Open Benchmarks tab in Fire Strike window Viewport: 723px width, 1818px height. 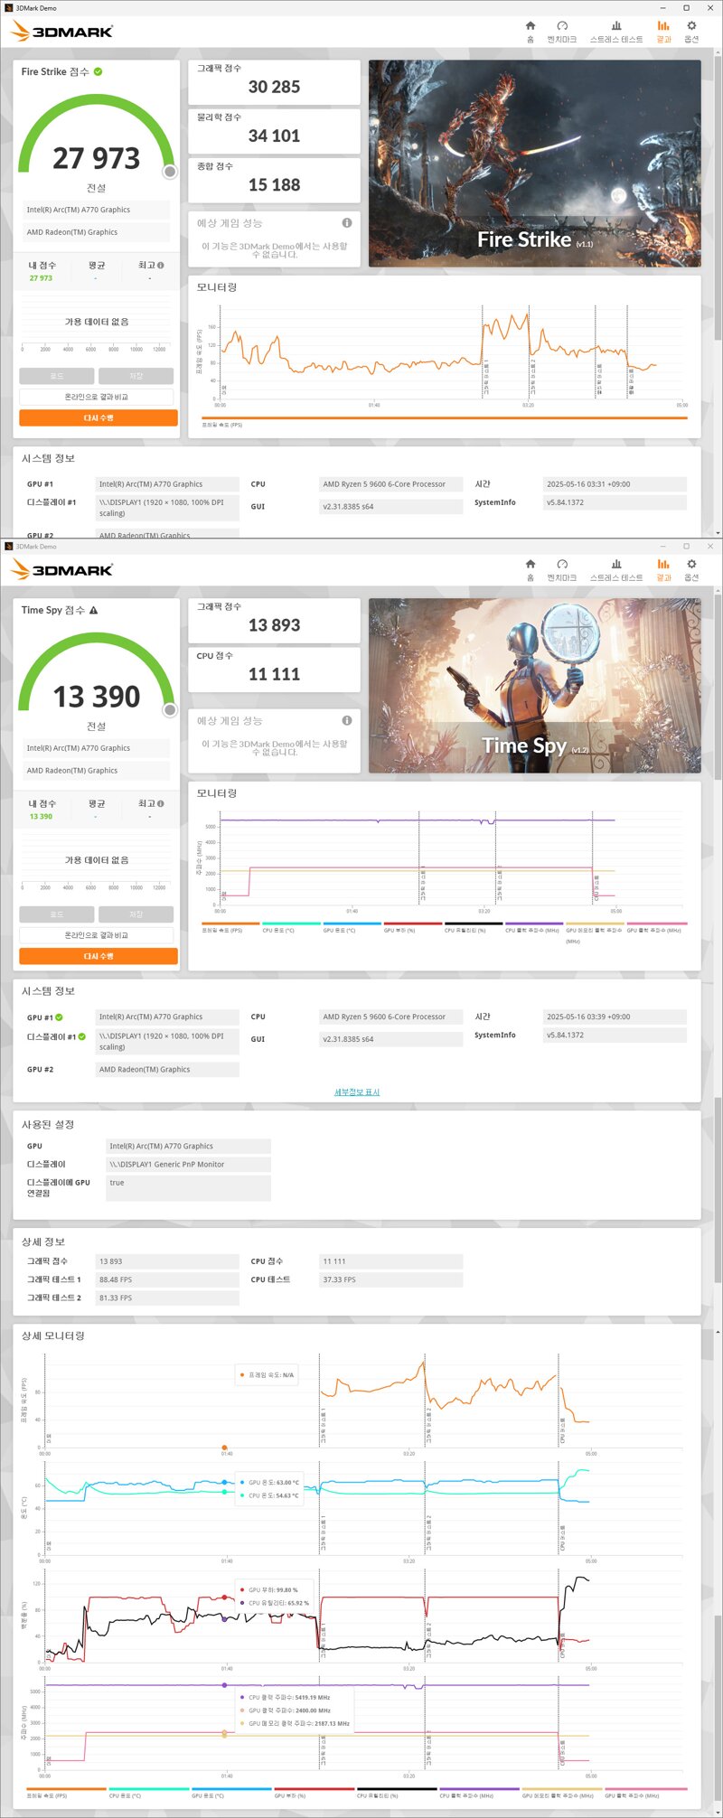point(562,32)
